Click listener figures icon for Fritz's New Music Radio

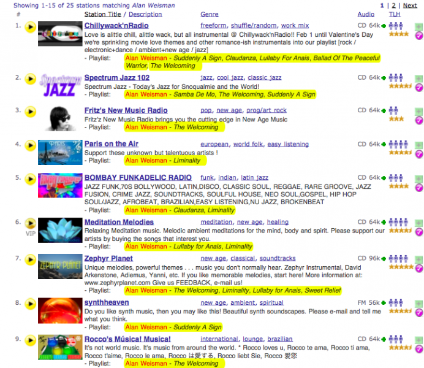(396, 110)
